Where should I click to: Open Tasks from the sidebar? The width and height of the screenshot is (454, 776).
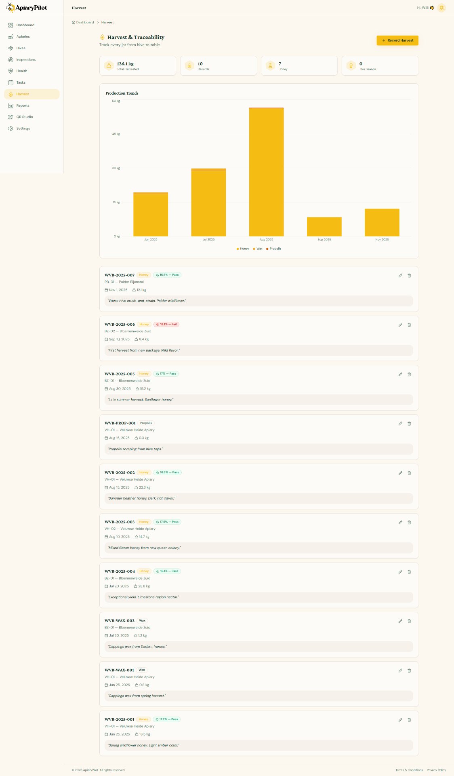[32, 82]
